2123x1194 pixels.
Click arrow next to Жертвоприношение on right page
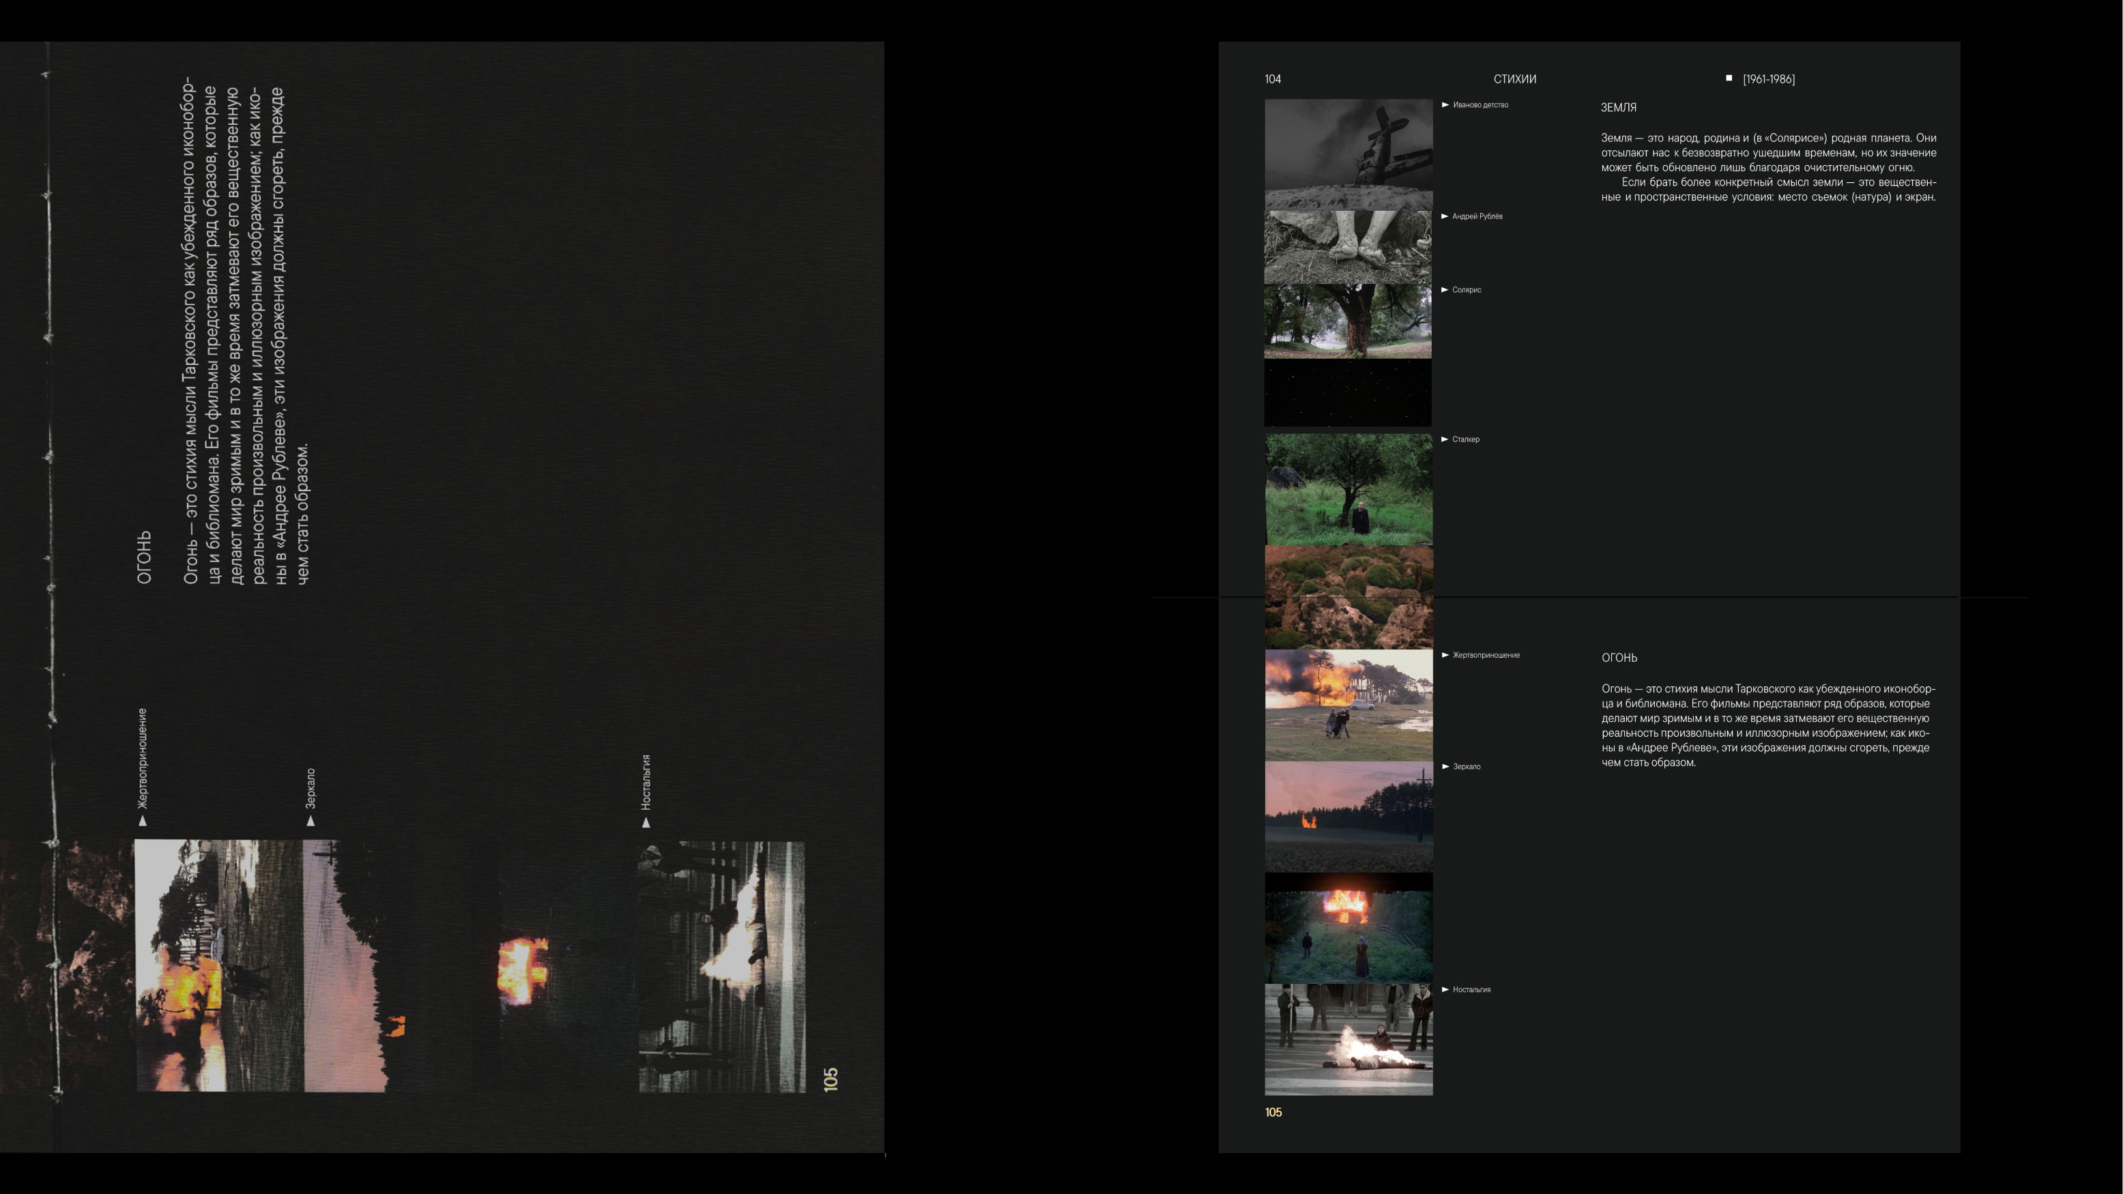pos(1445,655)
